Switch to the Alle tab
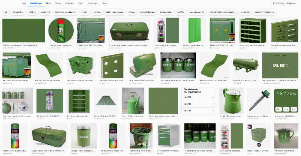The image size is (301, 156). (x=24, y=3)
